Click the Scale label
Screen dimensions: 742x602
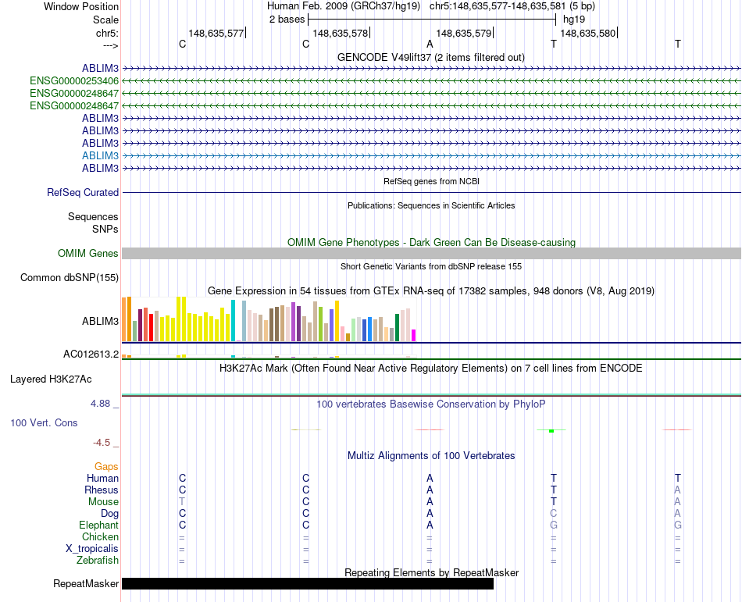pos(105,20)
